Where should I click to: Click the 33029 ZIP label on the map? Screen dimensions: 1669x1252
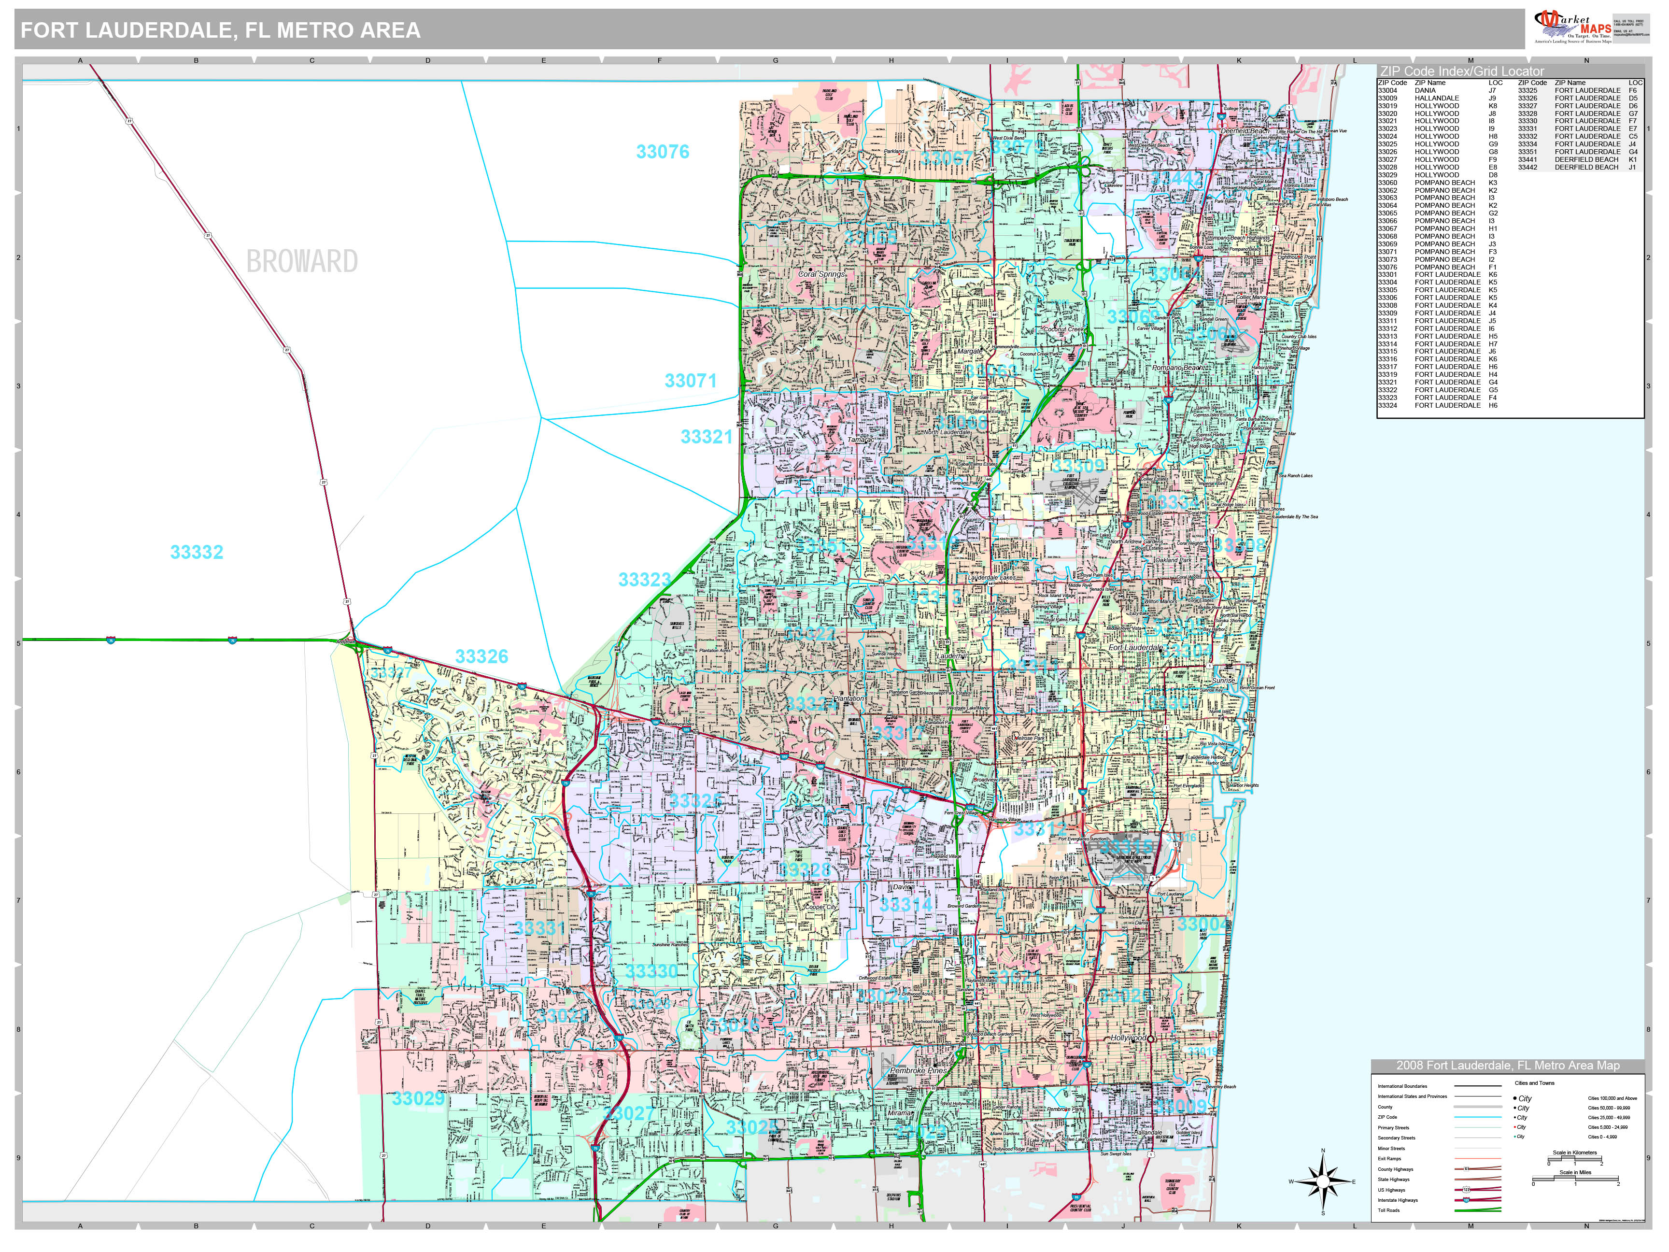click(418, 1098)
